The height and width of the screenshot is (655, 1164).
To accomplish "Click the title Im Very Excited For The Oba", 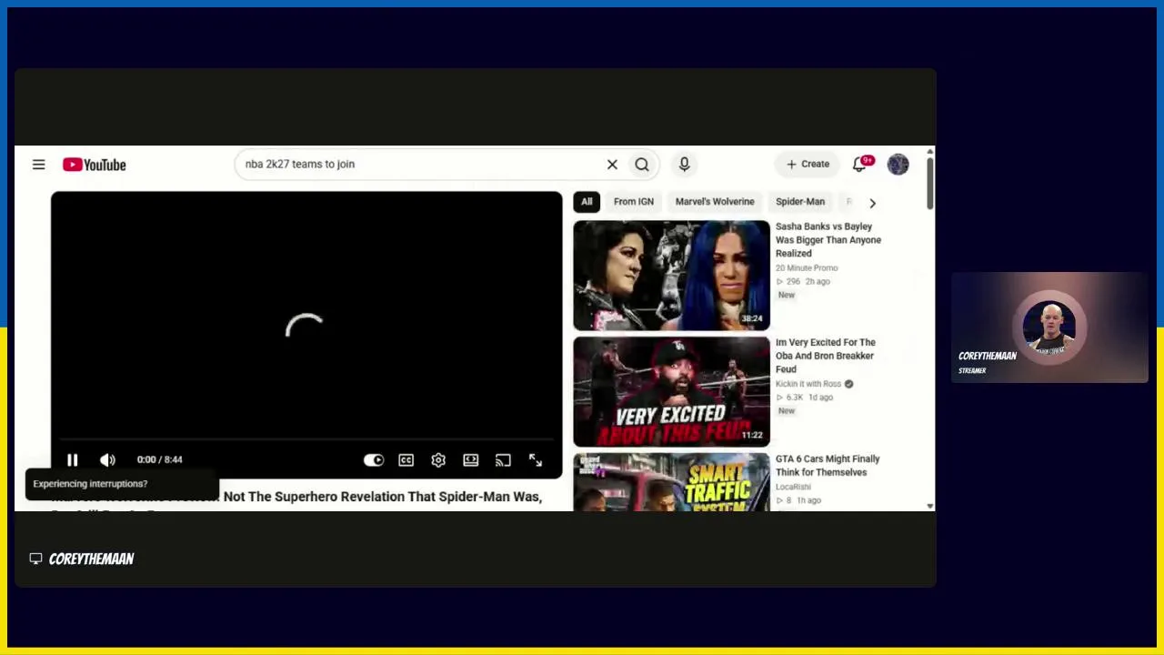I will pos(826,356).
